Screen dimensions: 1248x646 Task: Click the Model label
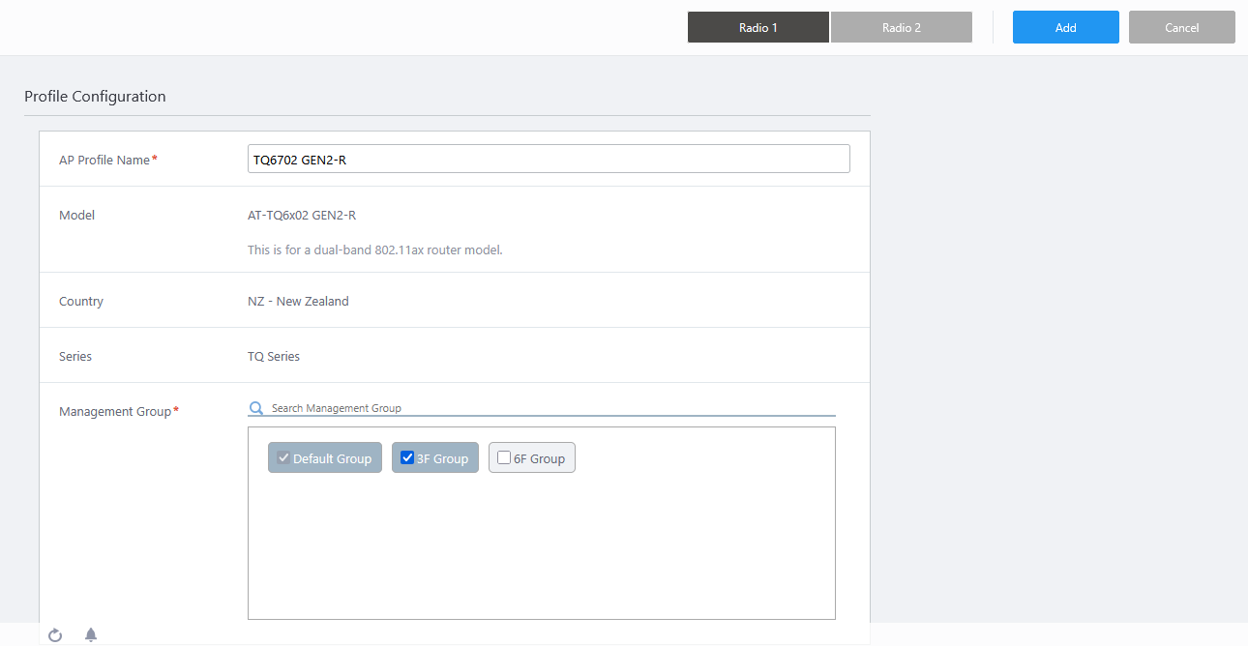[x=77, y=215]
